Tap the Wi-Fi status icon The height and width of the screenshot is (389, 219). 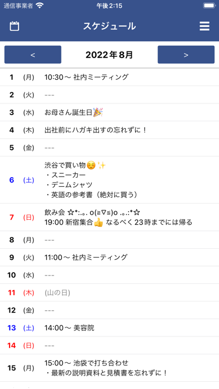(40, 6)
